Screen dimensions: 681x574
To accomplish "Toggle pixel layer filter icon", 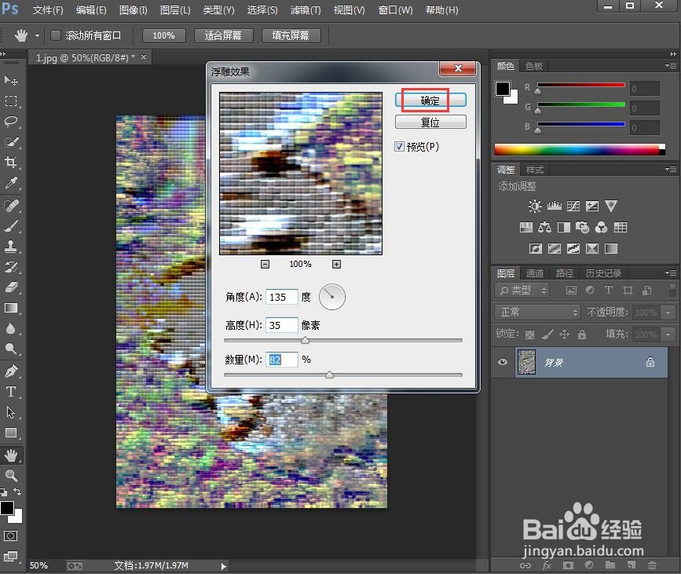I will click(571, 290).
